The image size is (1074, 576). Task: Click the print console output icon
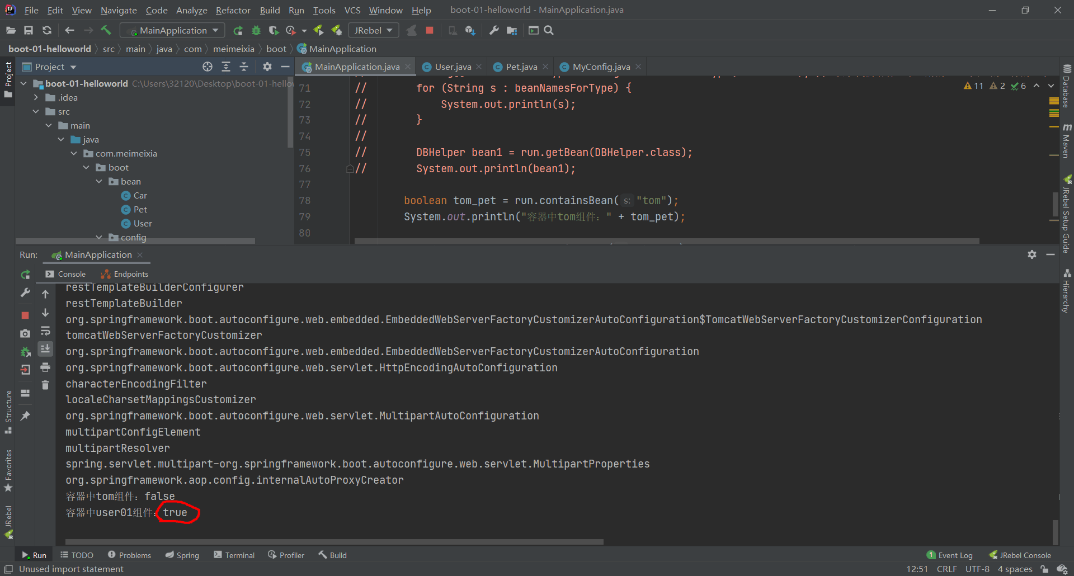pyautogui.click(x=45, y=367)
